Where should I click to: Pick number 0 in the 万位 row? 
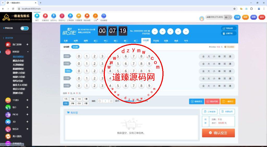coord(79,56)
